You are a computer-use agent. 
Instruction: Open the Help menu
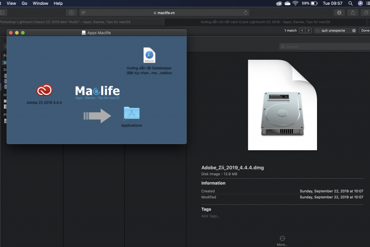[x=58, y=3]
